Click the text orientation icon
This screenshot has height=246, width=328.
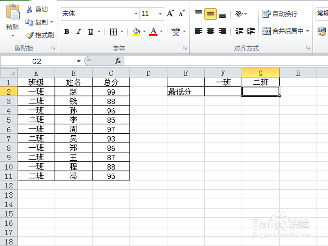[239, 14]
